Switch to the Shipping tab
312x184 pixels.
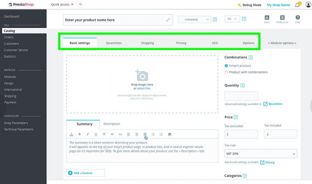[x=147, y=43]
